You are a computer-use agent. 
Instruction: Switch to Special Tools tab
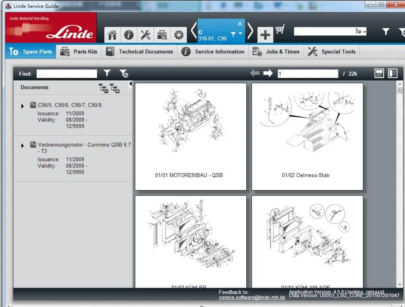(332, 52)
